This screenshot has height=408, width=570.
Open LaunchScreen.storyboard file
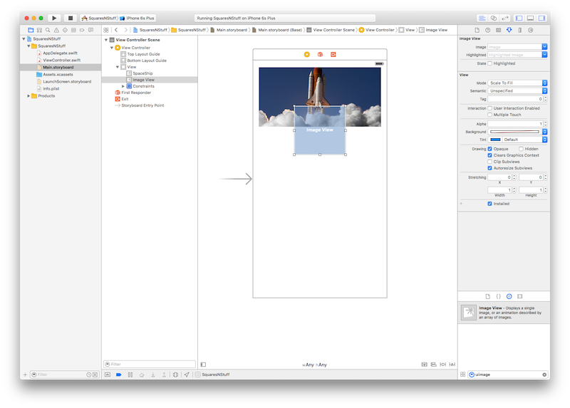click(67, 81)
